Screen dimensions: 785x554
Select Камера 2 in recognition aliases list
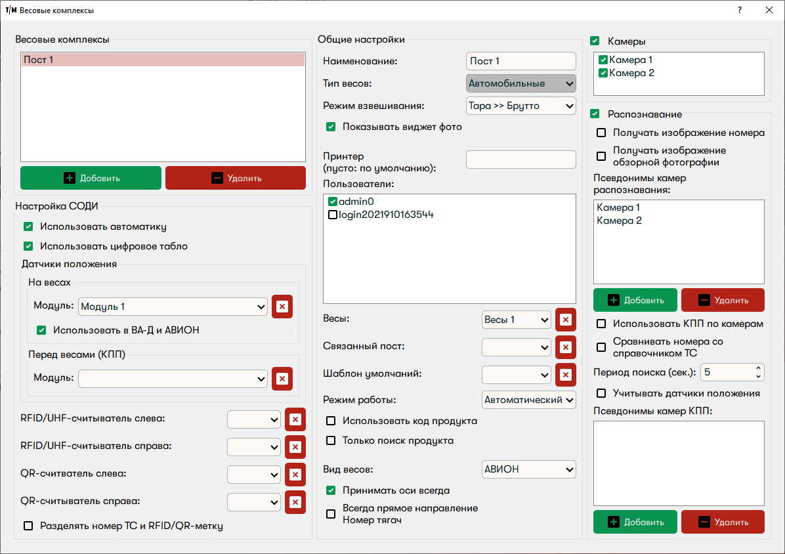click(x=619, y=221)
